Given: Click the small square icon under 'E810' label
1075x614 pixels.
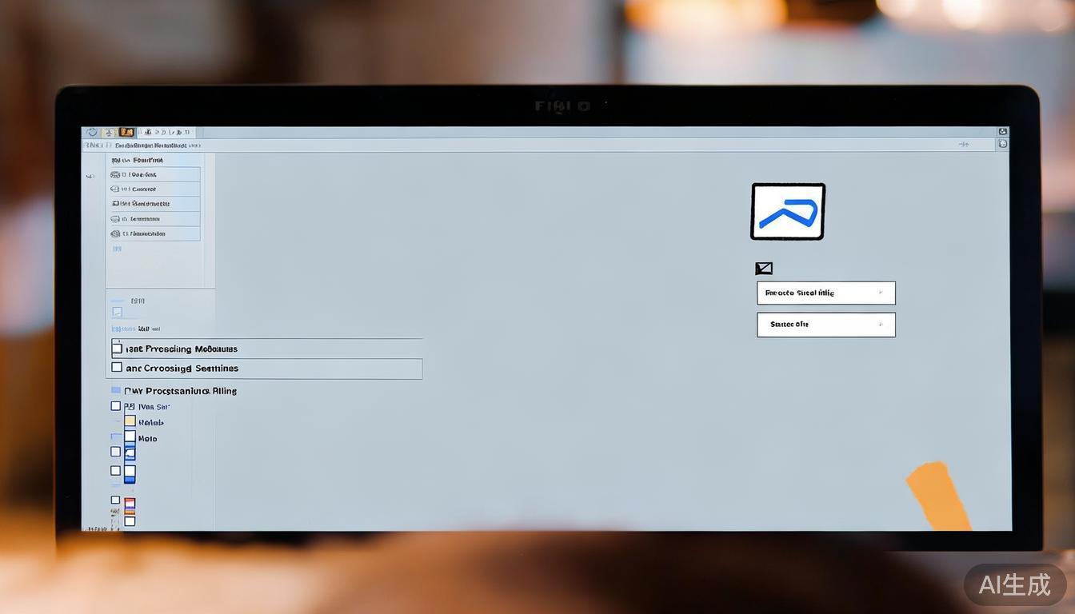Looking at the screenshot, I should (x=117, y=313).
